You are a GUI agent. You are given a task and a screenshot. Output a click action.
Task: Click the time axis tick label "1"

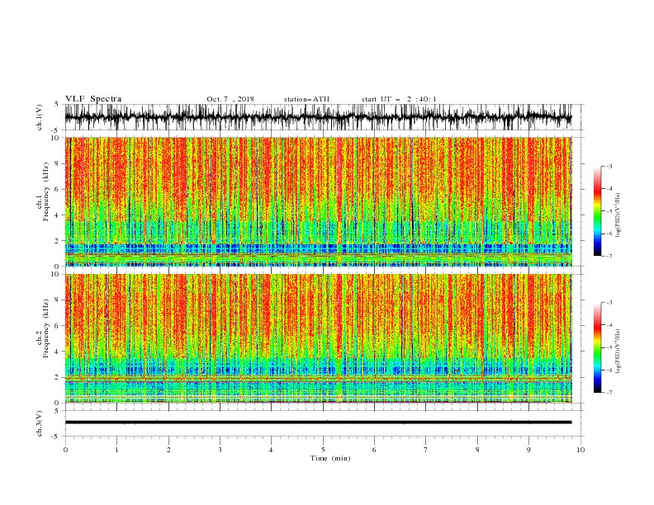pos(116,450)
